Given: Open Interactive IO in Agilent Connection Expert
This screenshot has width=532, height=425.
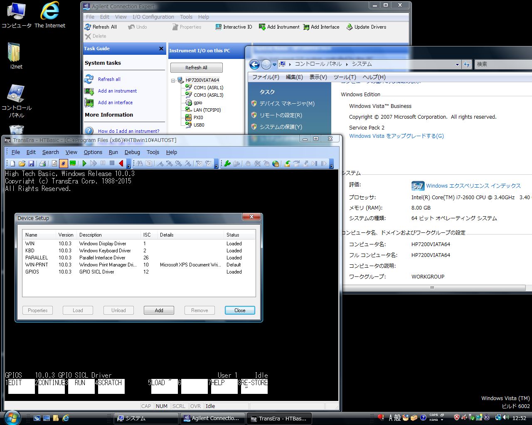Looking at the screenshot, I should click(234, 27).
